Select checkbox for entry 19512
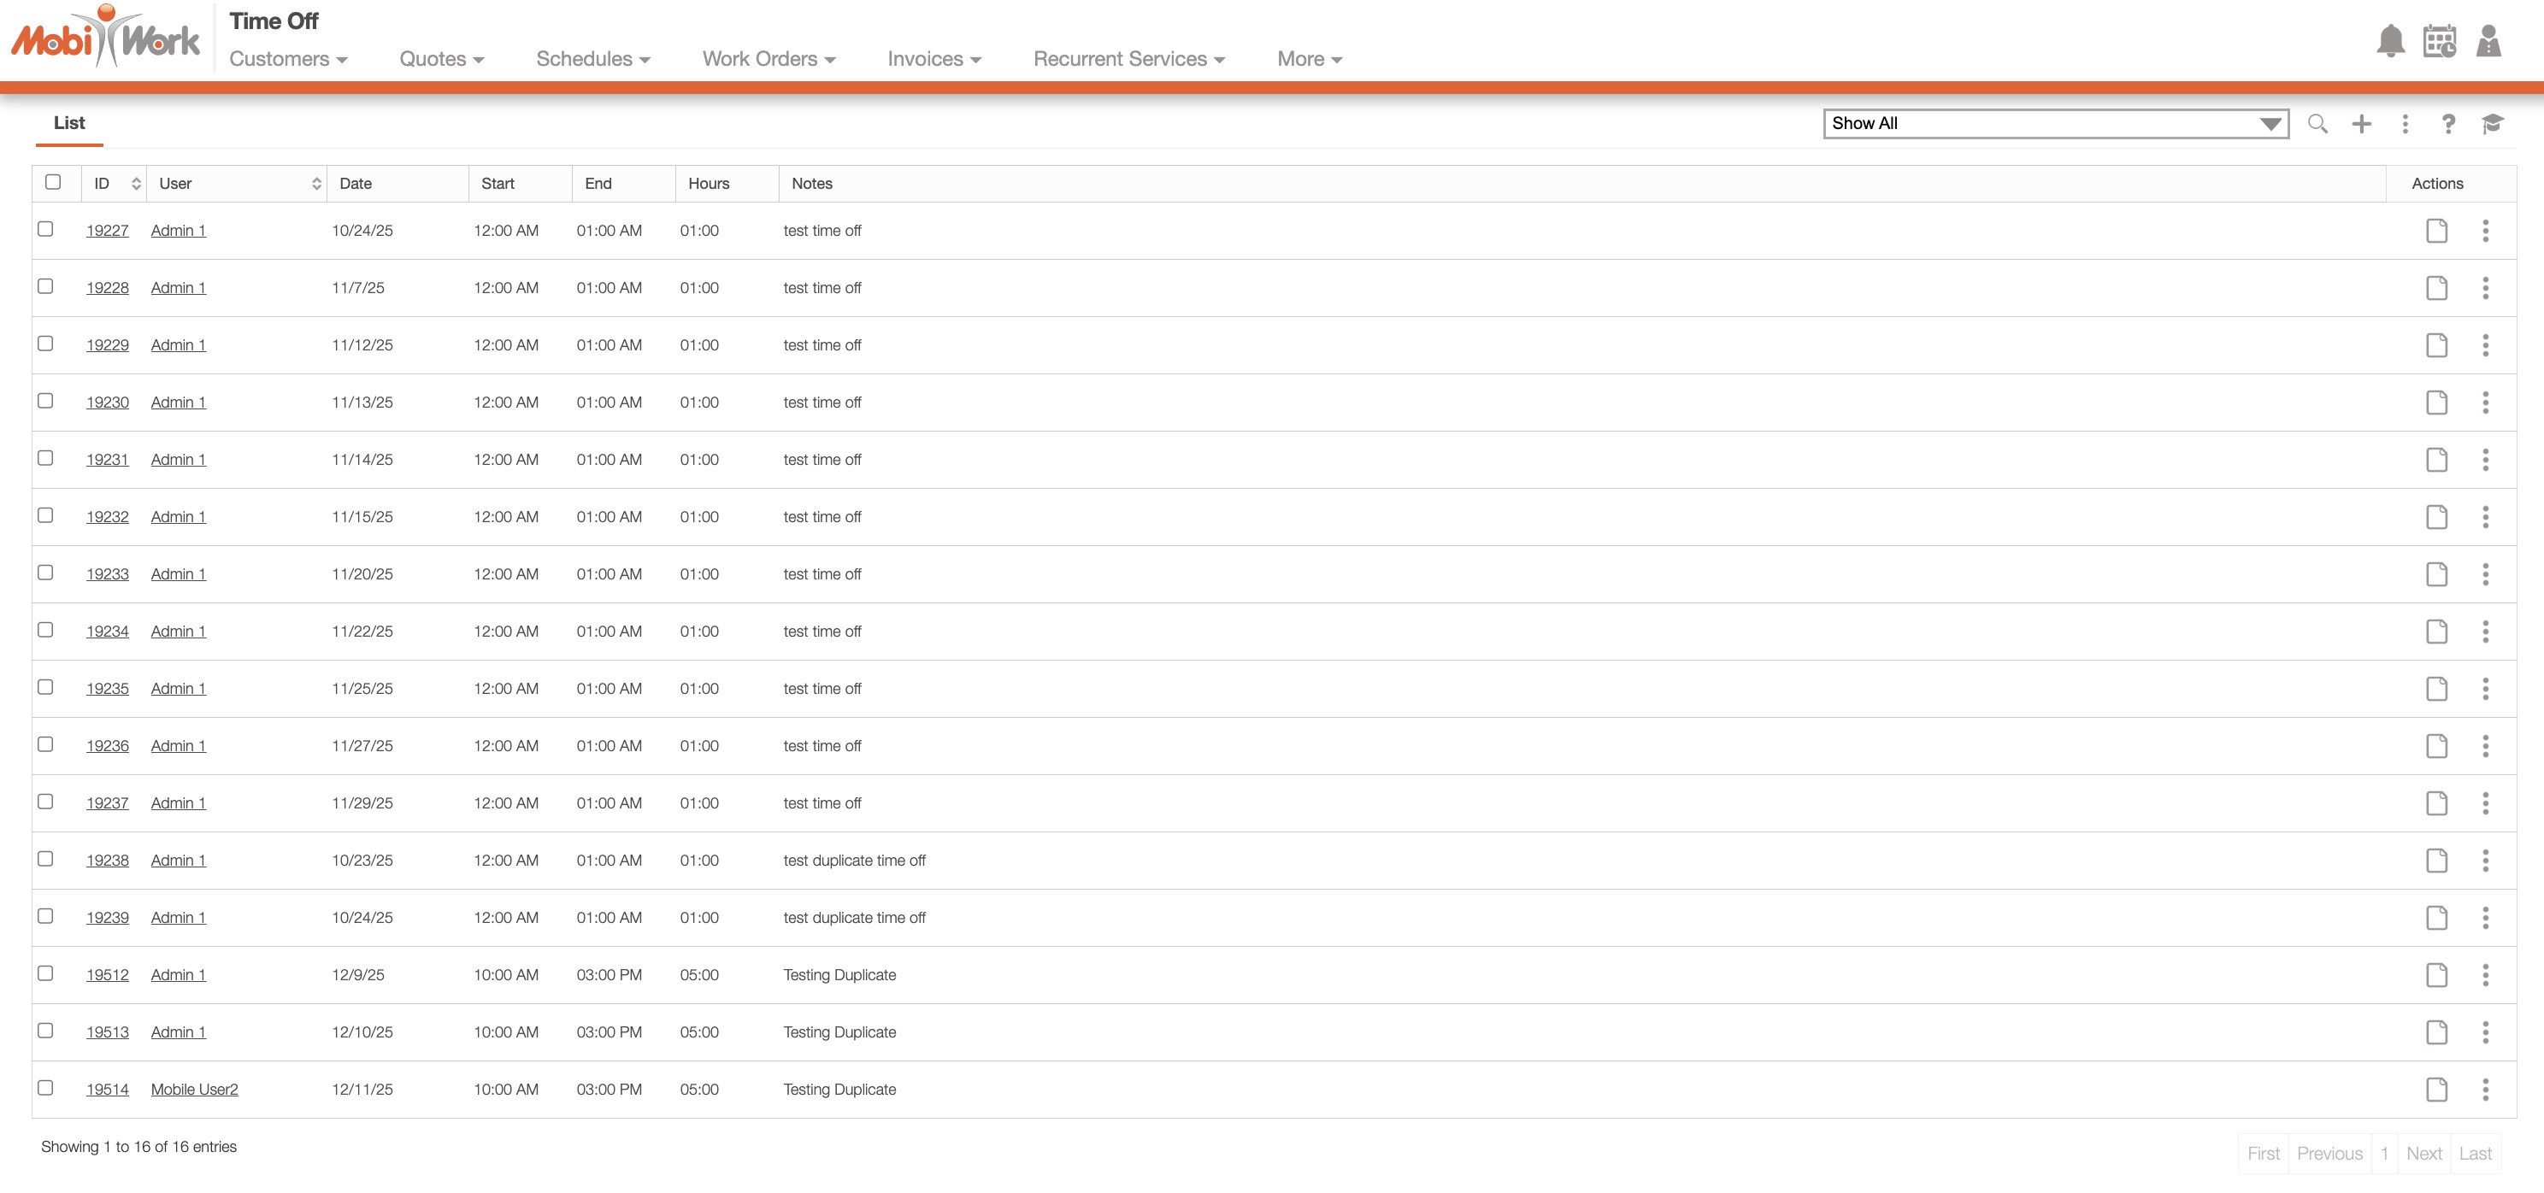2544x1193 pixels. pyautogui.click(x=45, y=973)
